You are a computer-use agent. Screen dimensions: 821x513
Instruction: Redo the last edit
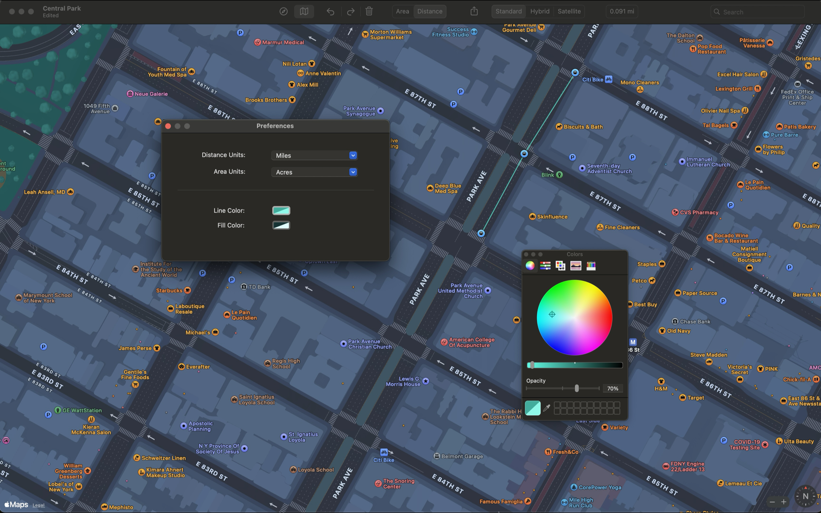click(351, 12)
